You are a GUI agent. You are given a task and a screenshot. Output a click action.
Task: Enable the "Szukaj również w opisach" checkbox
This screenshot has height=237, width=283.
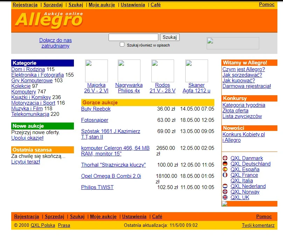pos(122,44)
